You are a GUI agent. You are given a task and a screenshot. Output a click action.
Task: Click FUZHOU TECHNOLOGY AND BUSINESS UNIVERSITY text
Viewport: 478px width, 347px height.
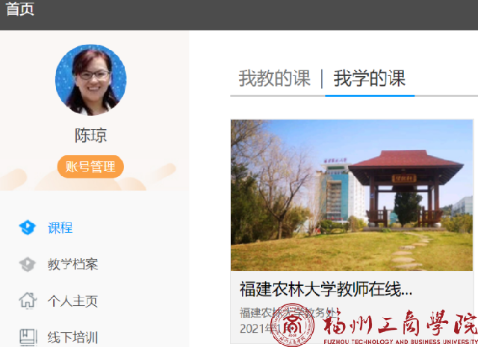(400, 342)
